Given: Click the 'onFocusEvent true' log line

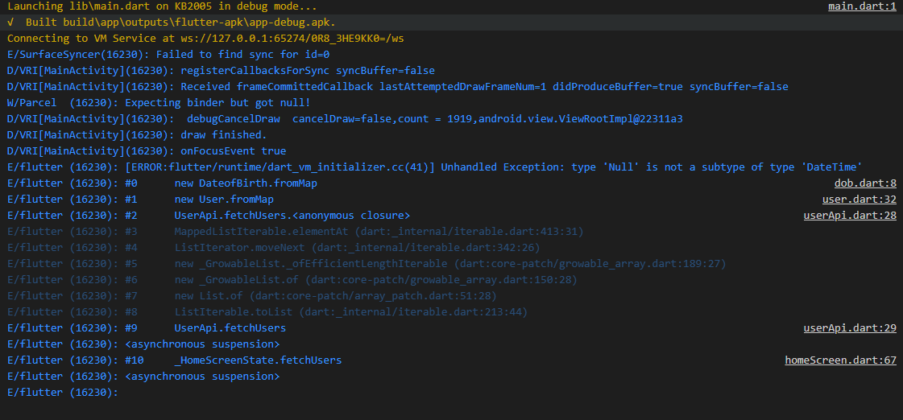Looking at the screenshot, I should (147, 151).
